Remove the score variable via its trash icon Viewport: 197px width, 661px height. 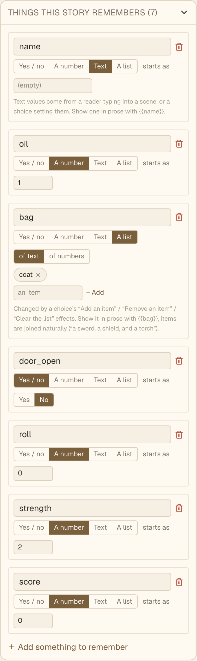(179, 582)
